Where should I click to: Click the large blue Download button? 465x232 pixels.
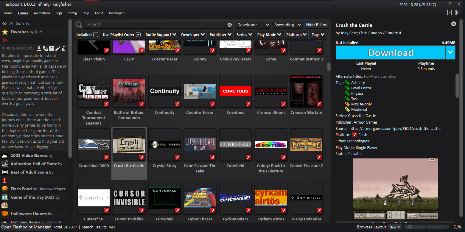click(391, 53)
